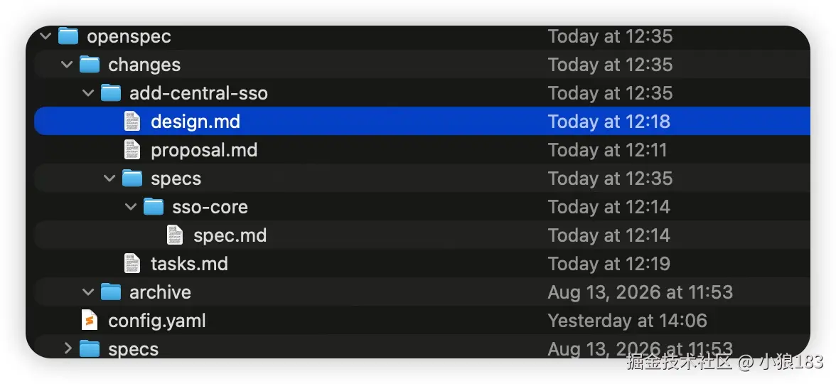Collapse the openspec folder chevron
Screen dimensions: 836x384
[45, 36]
